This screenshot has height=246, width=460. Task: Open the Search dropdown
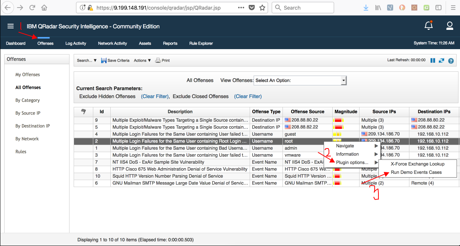86,60
